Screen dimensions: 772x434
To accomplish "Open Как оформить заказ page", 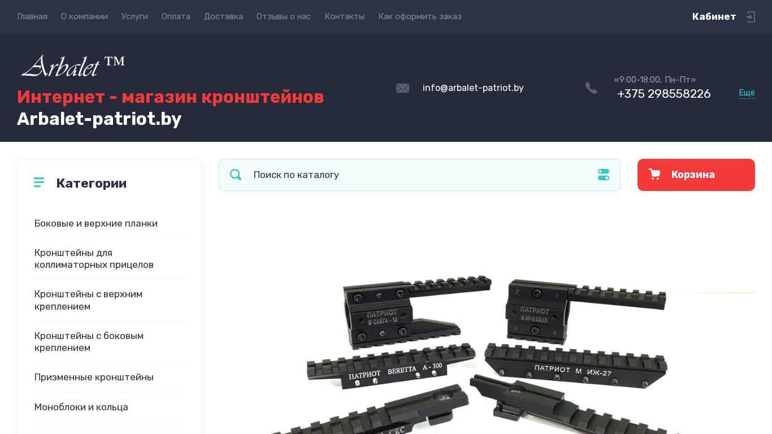I will pos(420,16).
